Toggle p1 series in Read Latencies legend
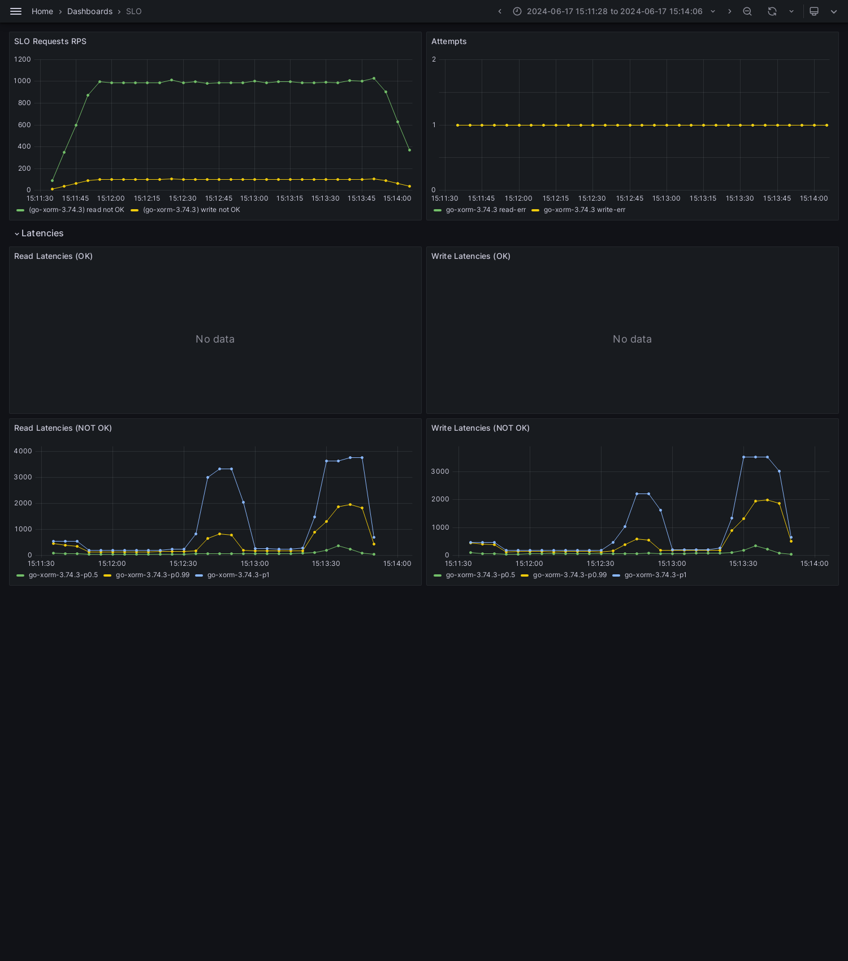The width and height of the screenshot is (848, 961). tap(239, 575)
